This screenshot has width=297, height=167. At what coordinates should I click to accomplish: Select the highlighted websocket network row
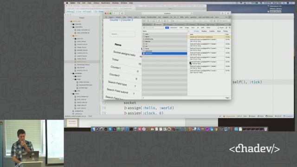(165, 54)
